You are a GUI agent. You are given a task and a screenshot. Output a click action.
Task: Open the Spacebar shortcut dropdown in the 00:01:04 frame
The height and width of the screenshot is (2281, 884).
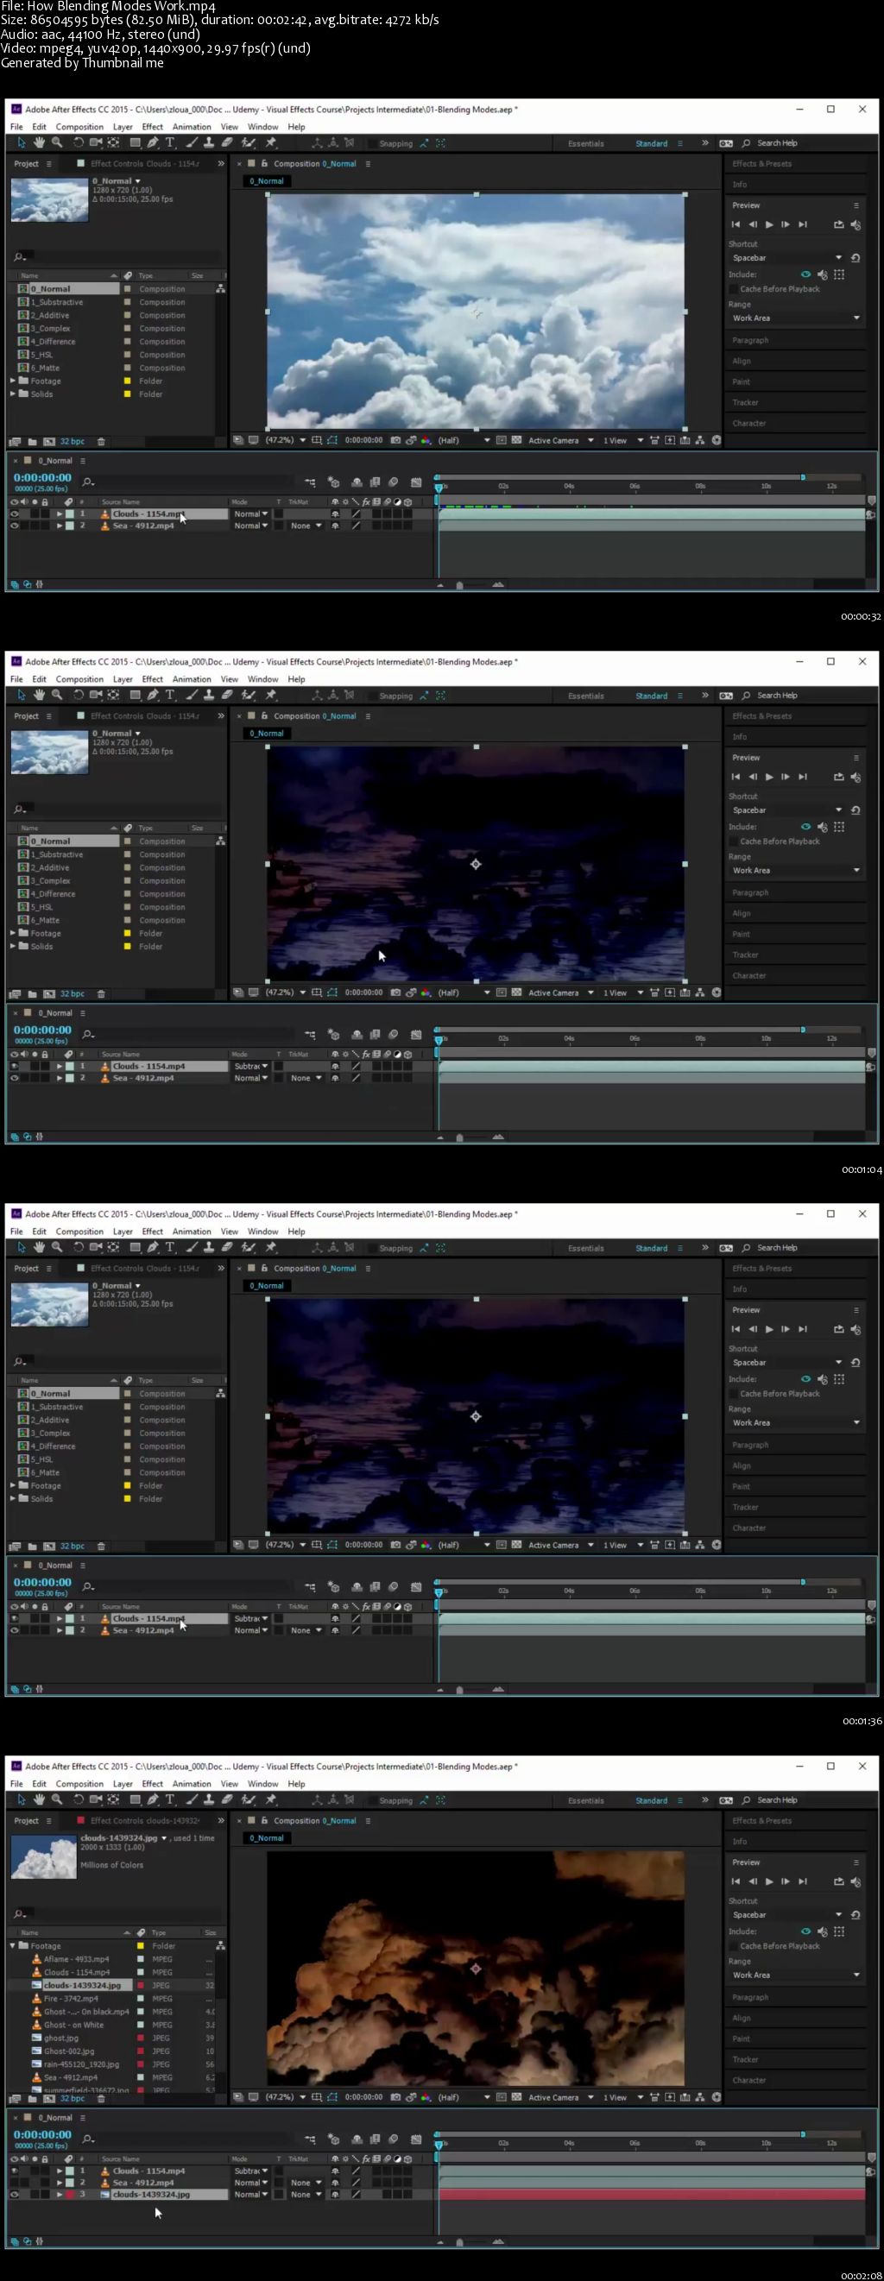point(786,810)
